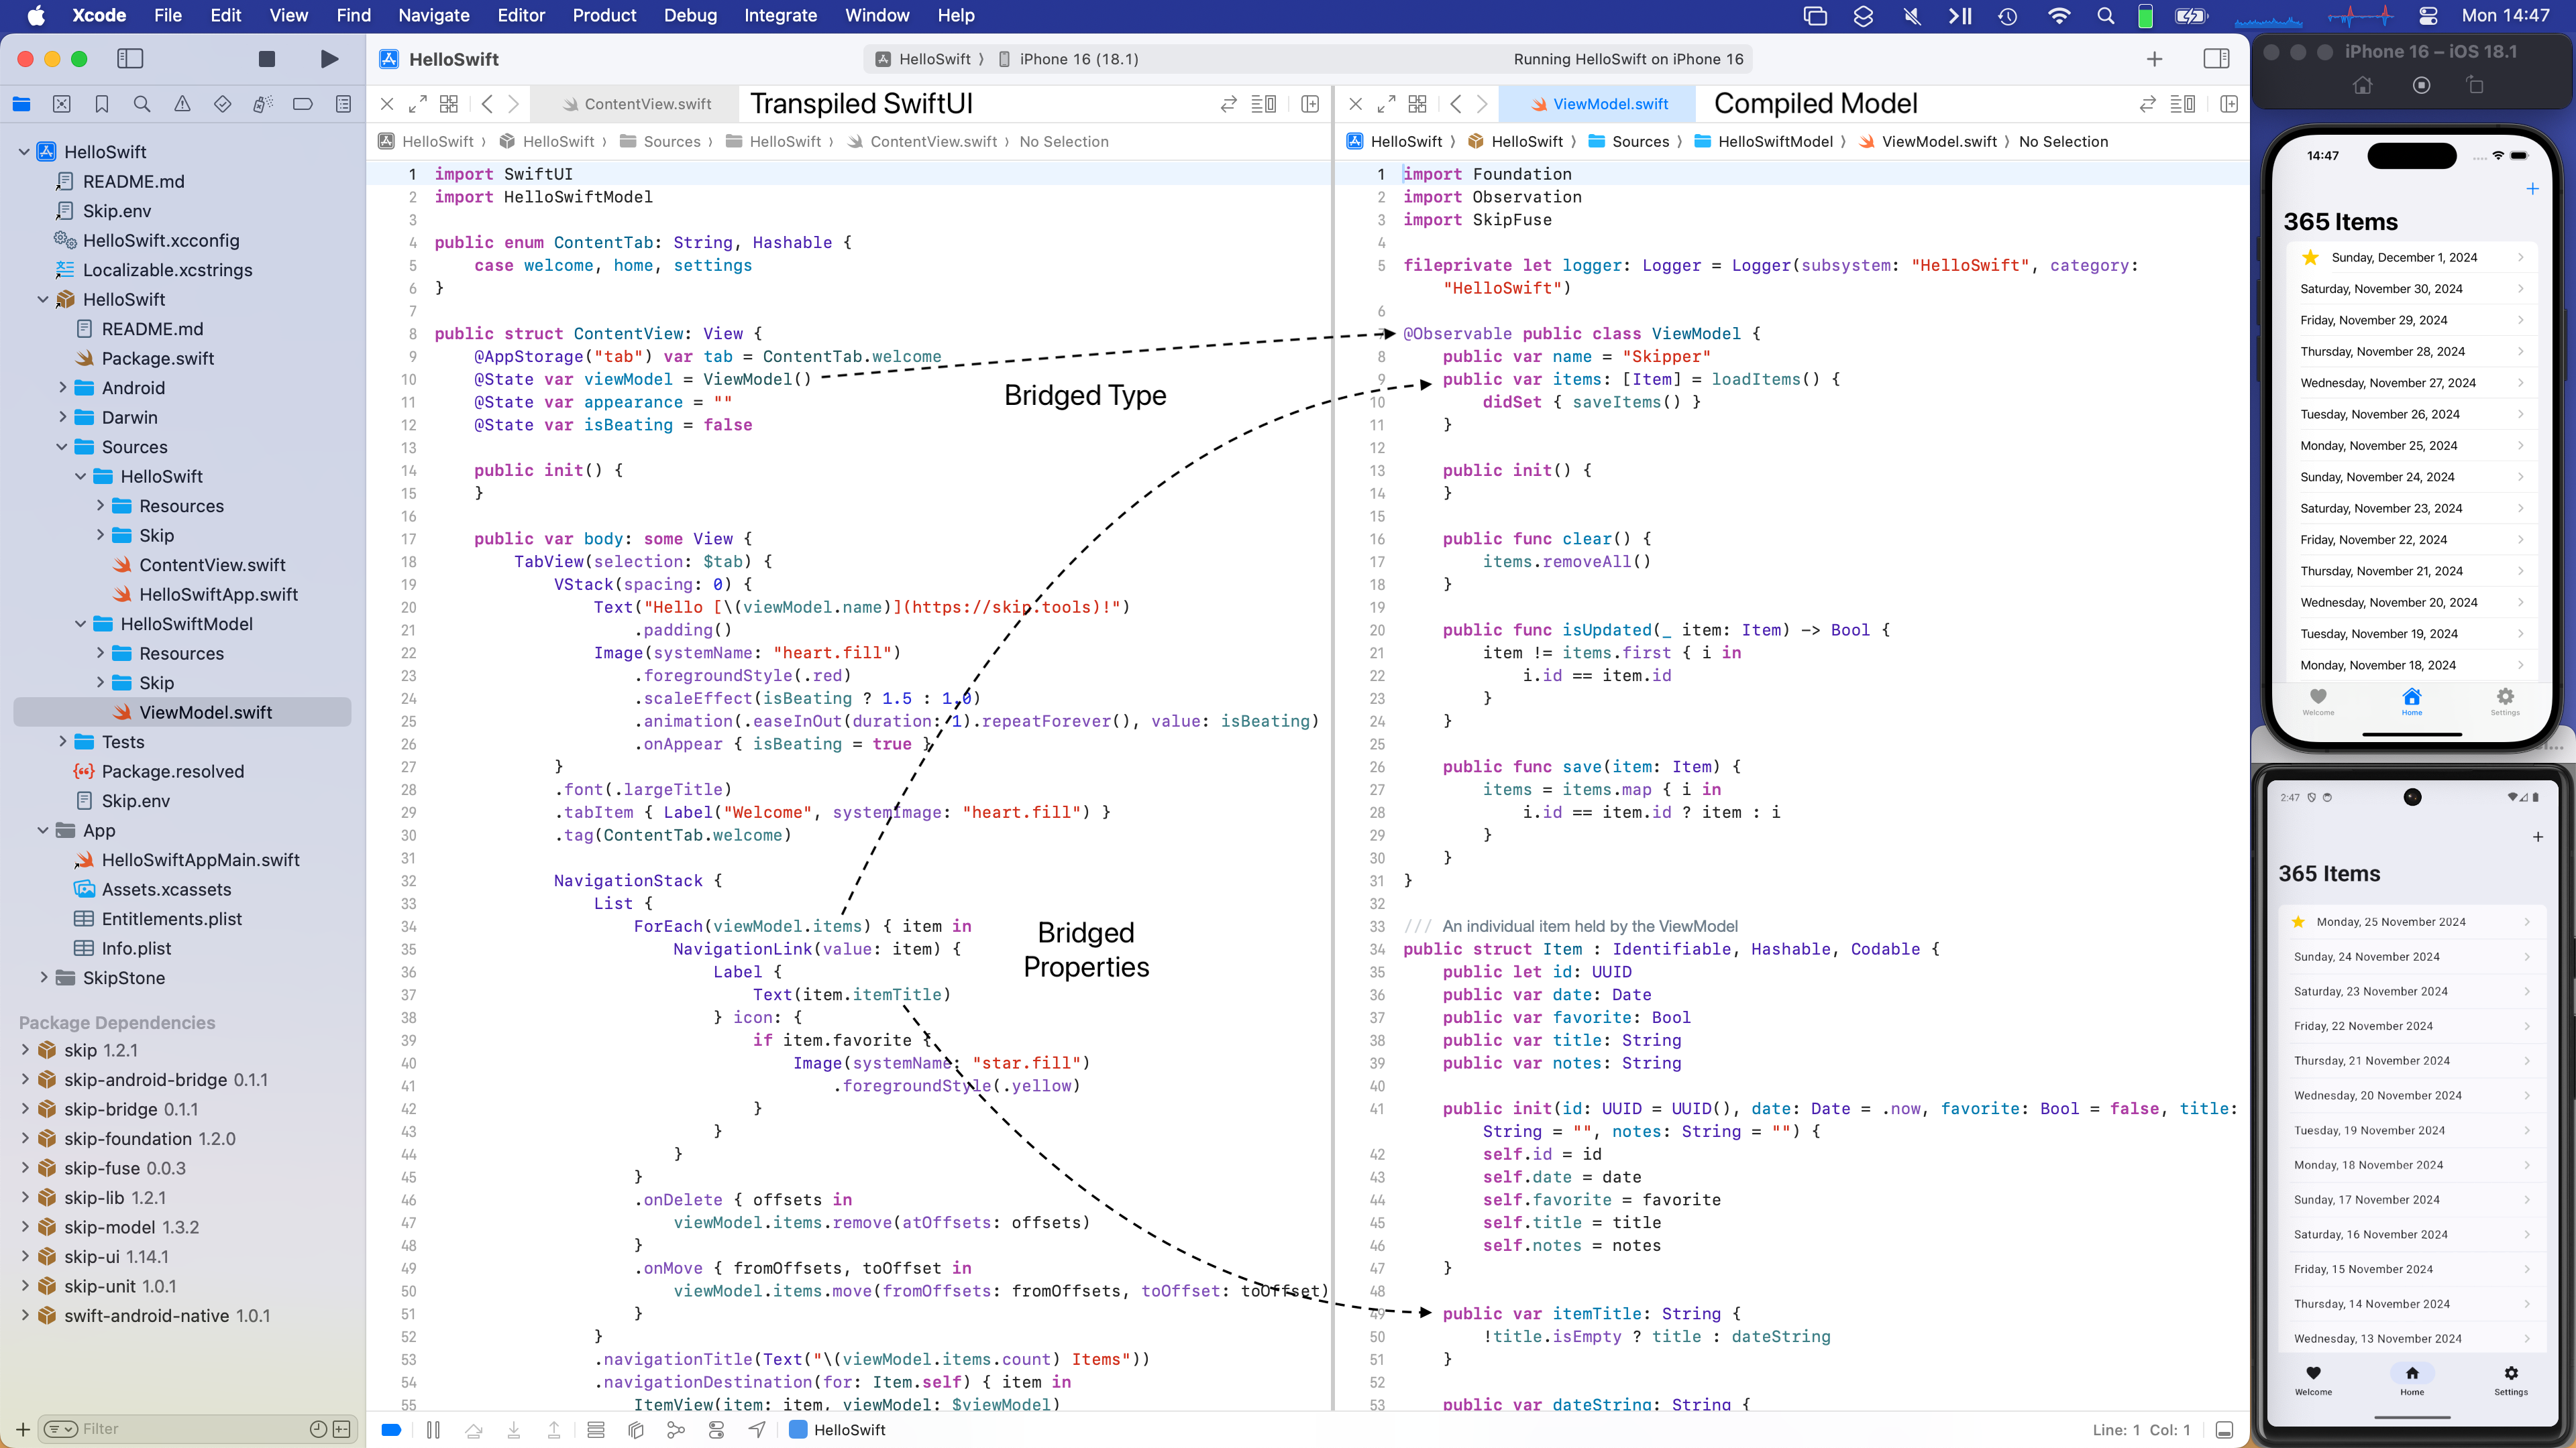Open the Issue navigator warning icon
Image resolution: width=2576 pixels, height=1448 pixels.
point(182,104)
